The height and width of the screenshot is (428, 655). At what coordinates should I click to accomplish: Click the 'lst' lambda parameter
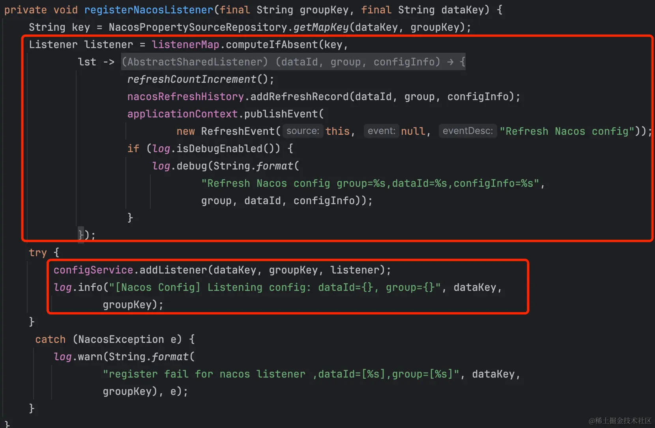87,62
